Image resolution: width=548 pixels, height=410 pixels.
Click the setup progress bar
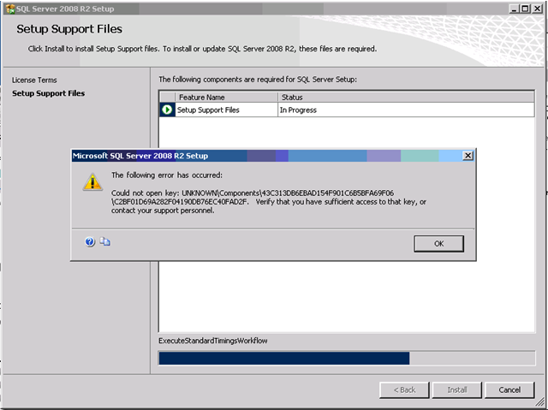(347, 359)
